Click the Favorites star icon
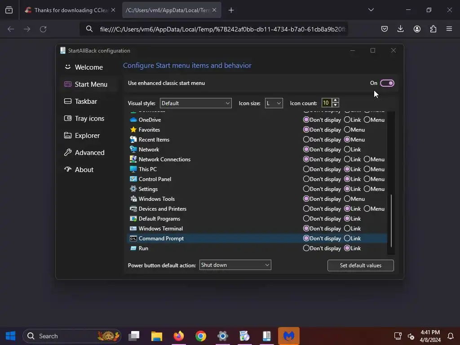The width and height of the screenshot is (460, 345). 133,130
